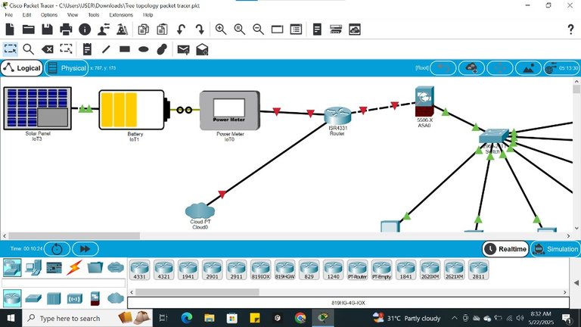The image size is (581, 327).
Task: Switch to Physical workspace tab
Action: [x=67, y=68]
